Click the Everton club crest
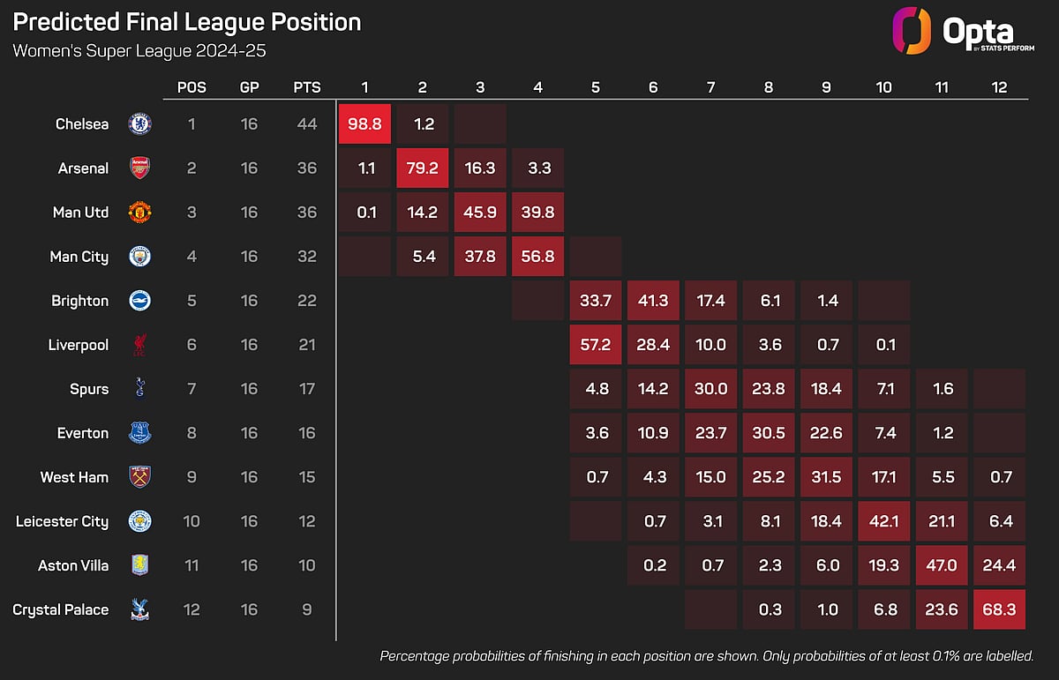Screen dimensions: 1059x680 point(139,433)
